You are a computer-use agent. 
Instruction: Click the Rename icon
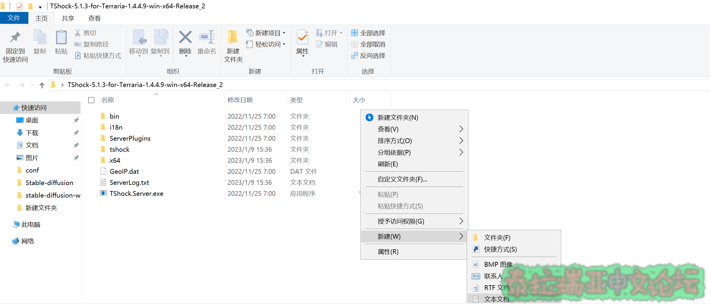[207, 37]
